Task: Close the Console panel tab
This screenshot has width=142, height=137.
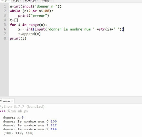Action: [x=12, y=101]
